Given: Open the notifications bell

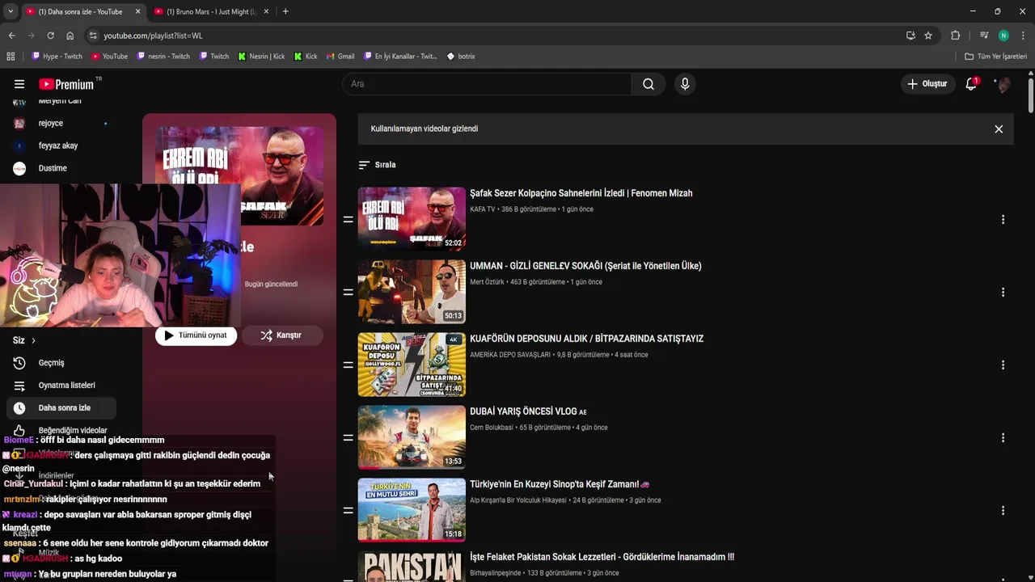Looking at the screenshot, I should click(971, 84).
